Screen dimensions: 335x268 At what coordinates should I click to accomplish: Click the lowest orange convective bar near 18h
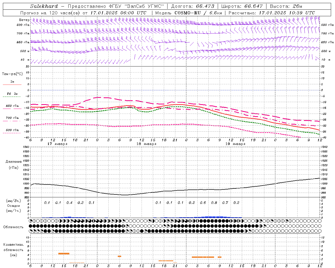click(x=166, y=261)
